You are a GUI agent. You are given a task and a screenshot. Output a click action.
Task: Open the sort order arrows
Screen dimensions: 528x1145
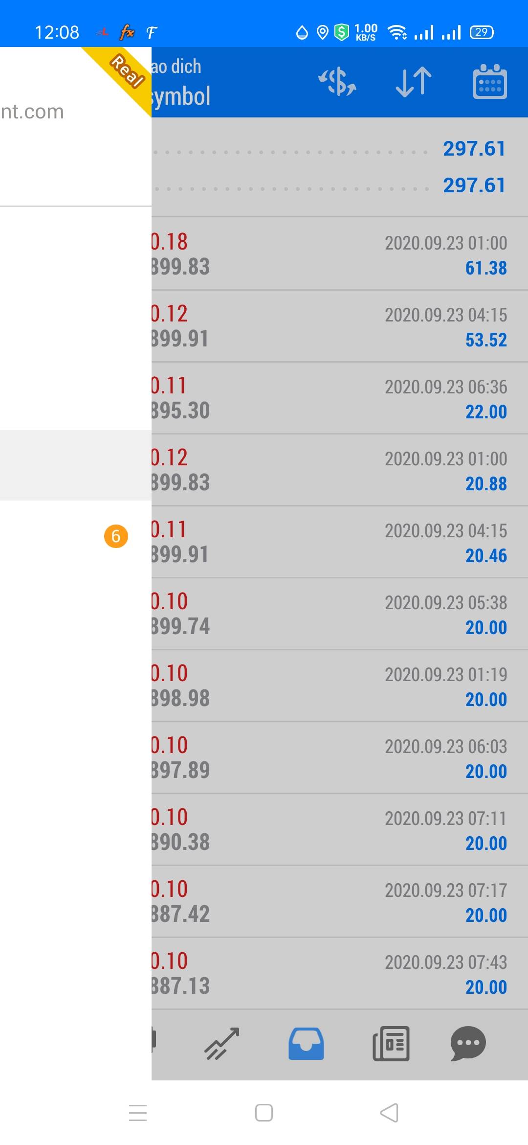click(414, 82)
